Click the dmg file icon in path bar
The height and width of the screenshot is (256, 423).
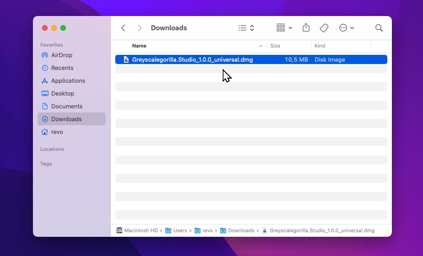[265, 231]
